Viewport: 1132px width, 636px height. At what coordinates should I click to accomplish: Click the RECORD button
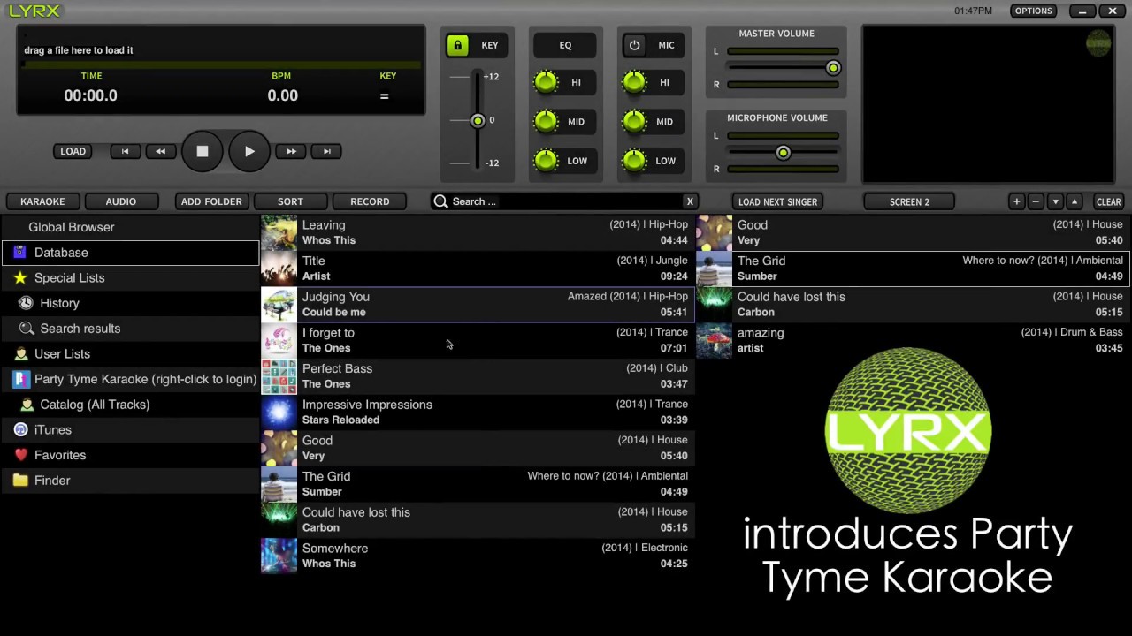pyautogui.click(x=370, y=201)
